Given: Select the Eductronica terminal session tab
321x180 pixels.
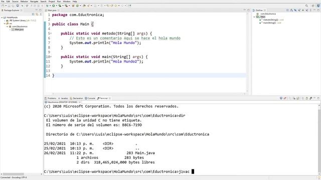Looking at the screenshot, I should point(62,102).
